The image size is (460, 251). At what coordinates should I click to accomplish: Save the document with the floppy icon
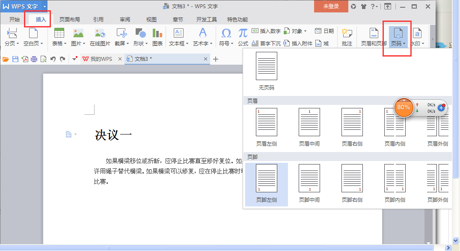tap(15, 59)
